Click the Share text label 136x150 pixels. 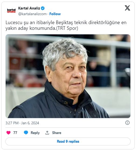point(57,133)
